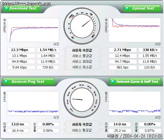
Task: Start the General Ping Test
Action: (29, 81)
